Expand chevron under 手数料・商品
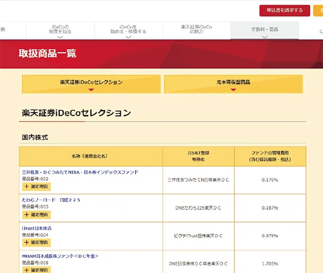Screen dimensions: 323x273 point(265,37)
